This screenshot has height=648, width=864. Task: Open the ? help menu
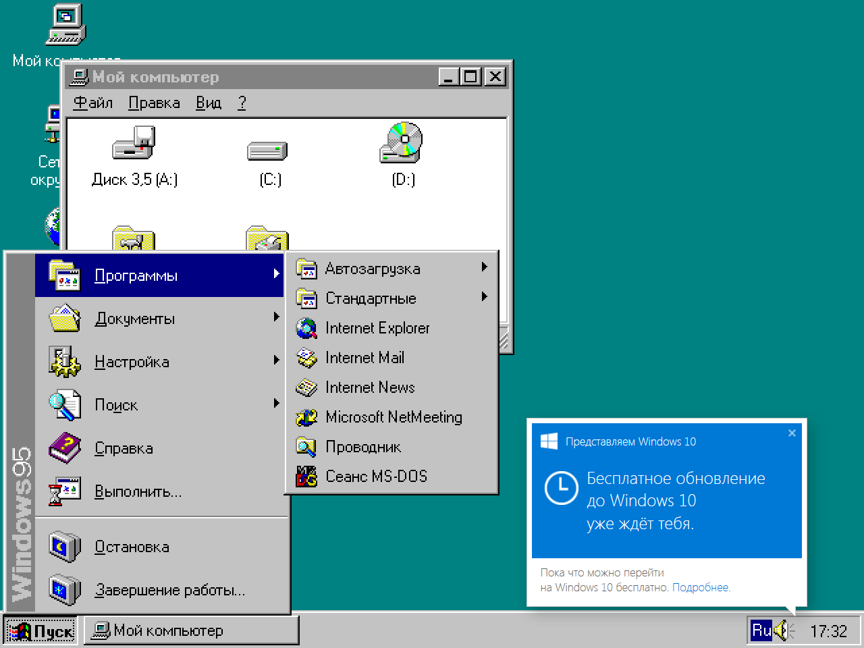point(242,103)
